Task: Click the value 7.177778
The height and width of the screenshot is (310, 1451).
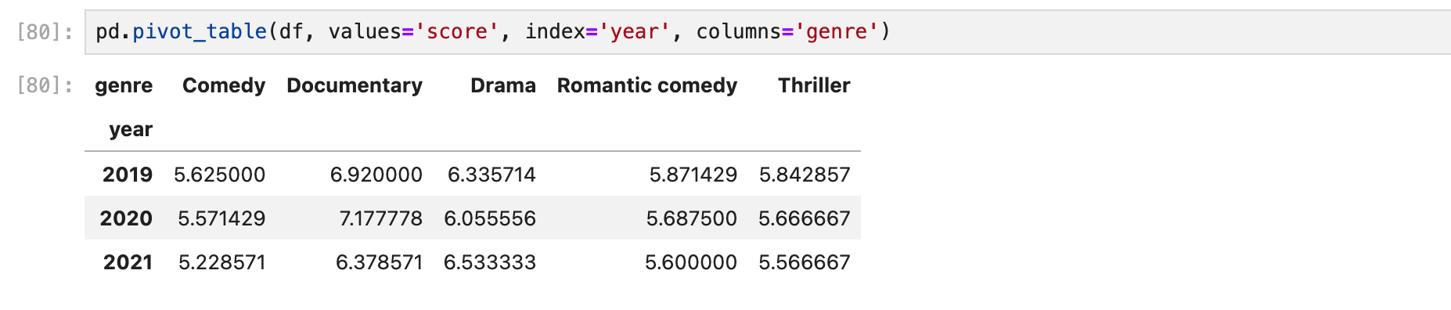Action: pyautogui.click(x=381, y=218)
